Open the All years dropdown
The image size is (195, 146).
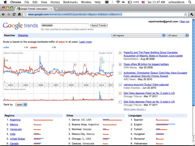[x=177, y=35]
